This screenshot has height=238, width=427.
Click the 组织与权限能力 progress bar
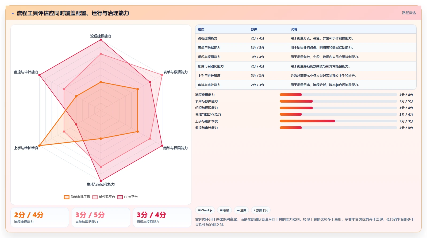pyautogui.click(x=338, y=108)
